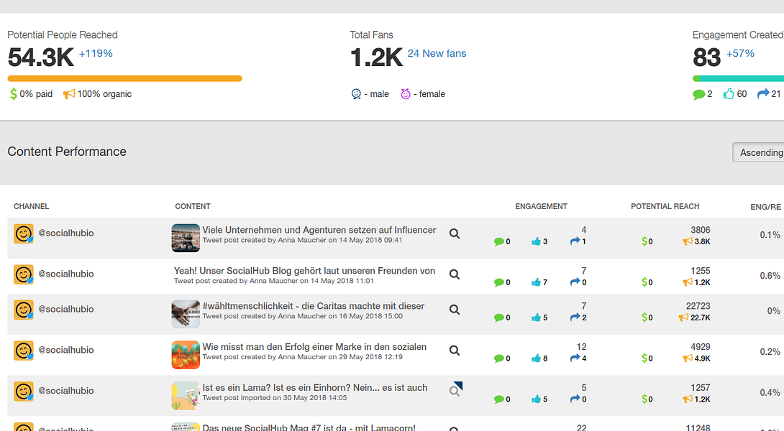This screenshot has width=784, height=431.
Task: Click the orange Potential People Reached progress bar
Action: 124,78
